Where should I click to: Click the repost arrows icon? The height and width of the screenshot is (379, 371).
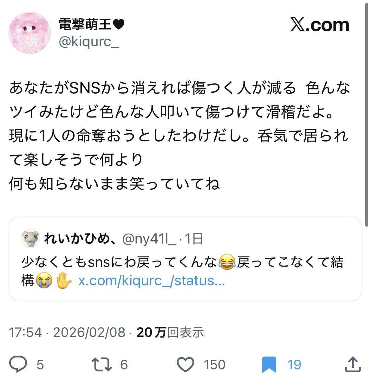click(102, 364)
